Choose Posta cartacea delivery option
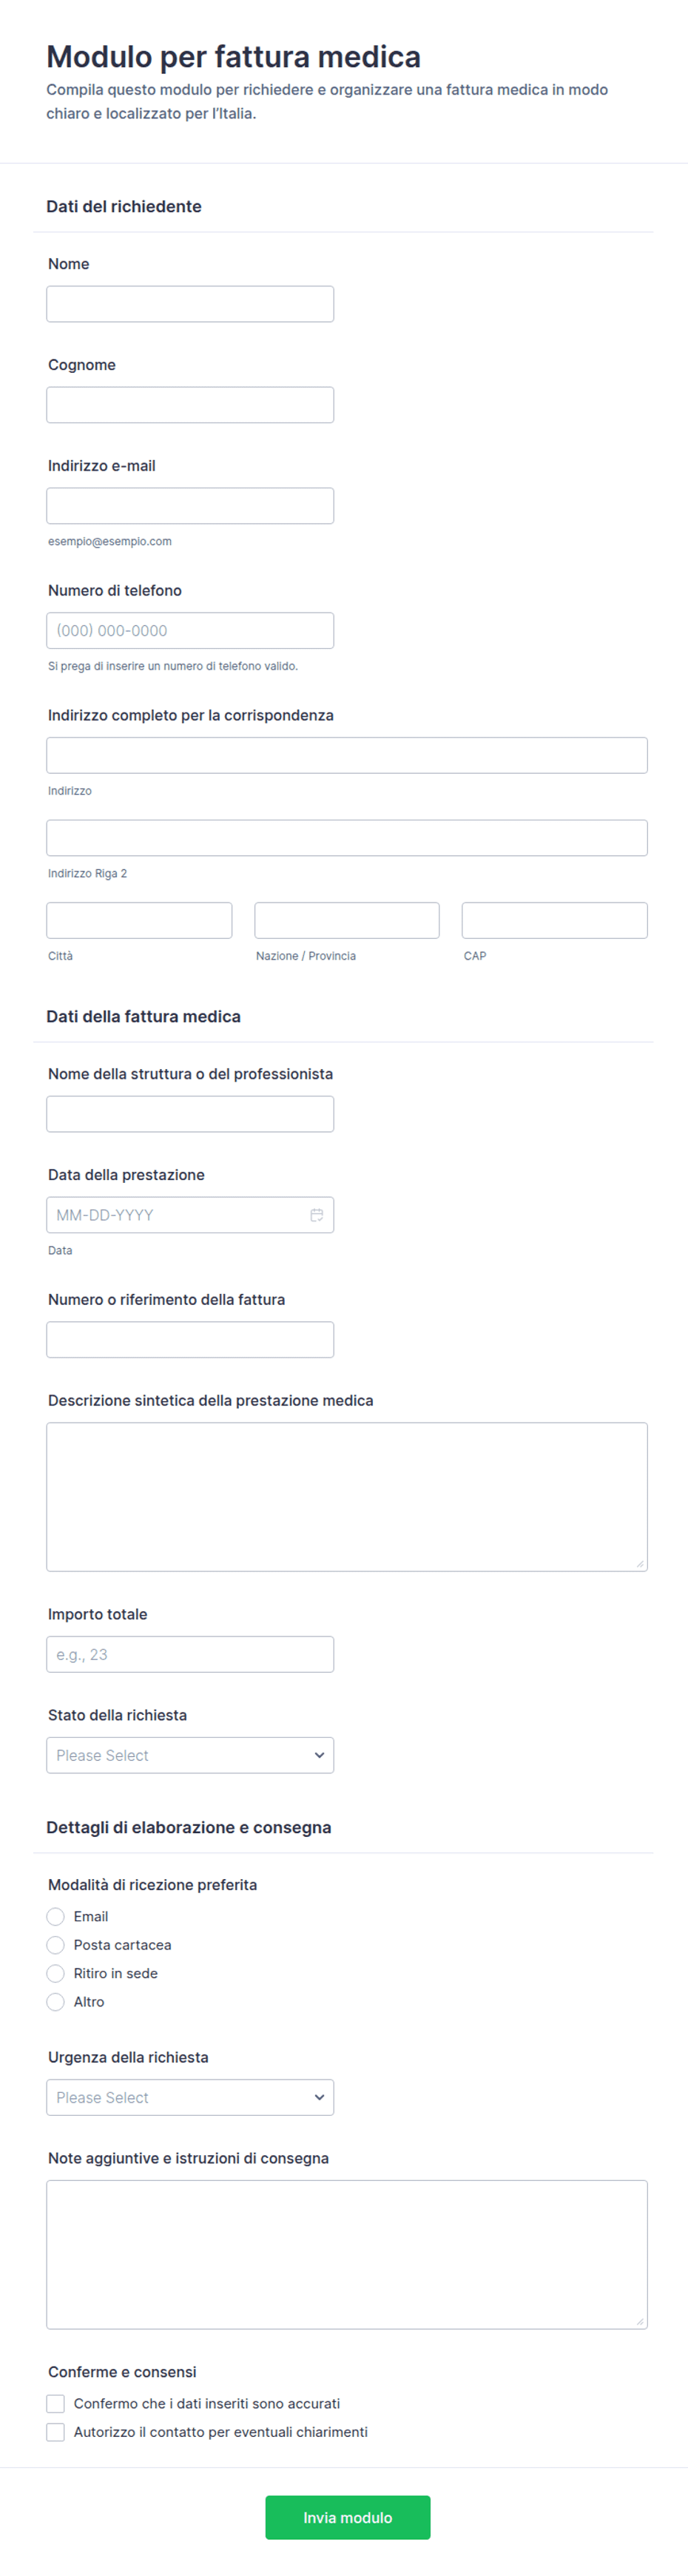This screenshot has width=688, height=2576. point(56,1945)
